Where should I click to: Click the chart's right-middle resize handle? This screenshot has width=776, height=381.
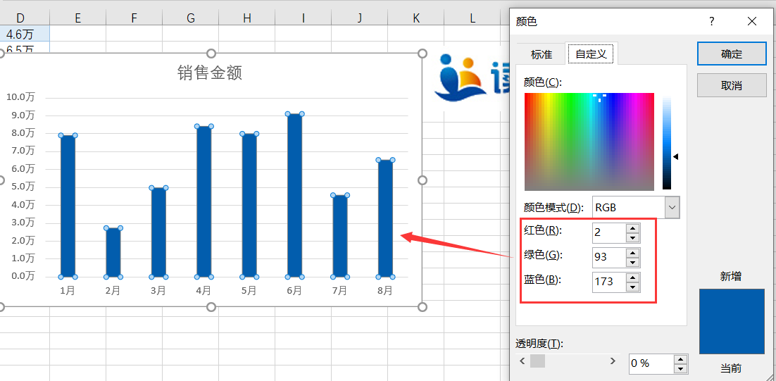423,180
